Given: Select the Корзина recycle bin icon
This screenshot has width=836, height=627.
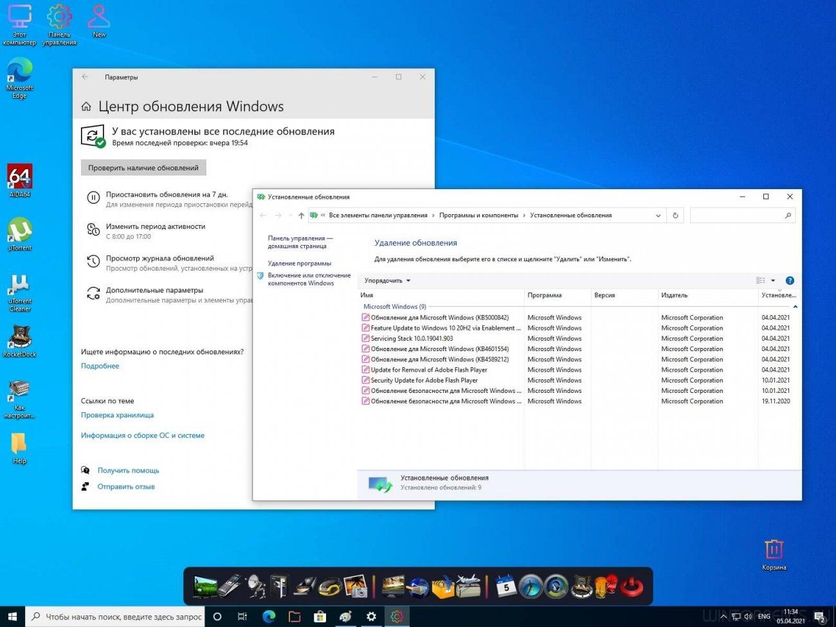Looking at the screenshot, I should [x=774, y=554].
